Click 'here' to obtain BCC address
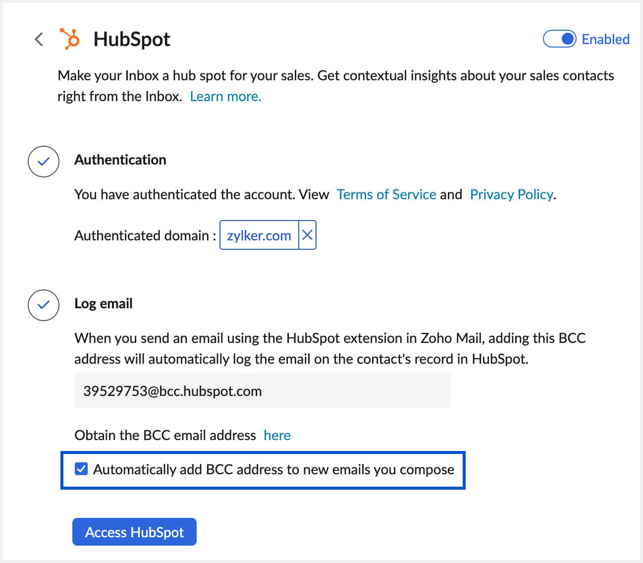 tap(277, 435)
